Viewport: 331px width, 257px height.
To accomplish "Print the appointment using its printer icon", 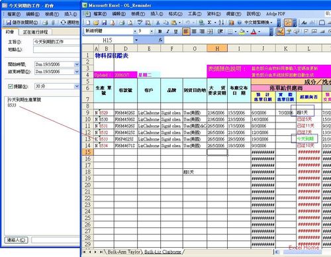I will tap(45, 23).
